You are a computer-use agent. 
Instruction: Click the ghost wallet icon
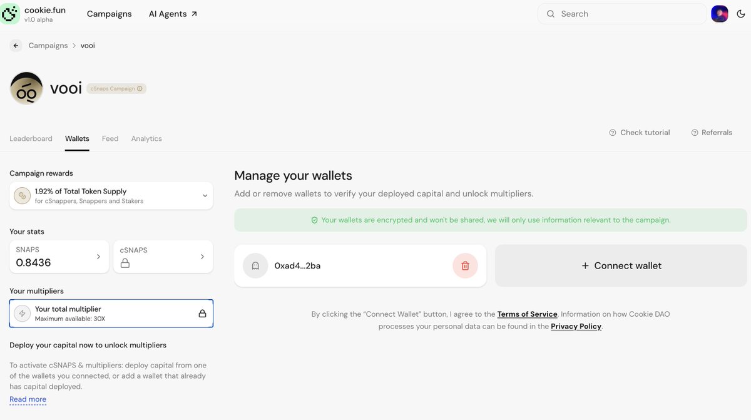(x=255, y=265)
